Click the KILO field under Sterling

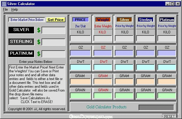[x=145, y=38]
